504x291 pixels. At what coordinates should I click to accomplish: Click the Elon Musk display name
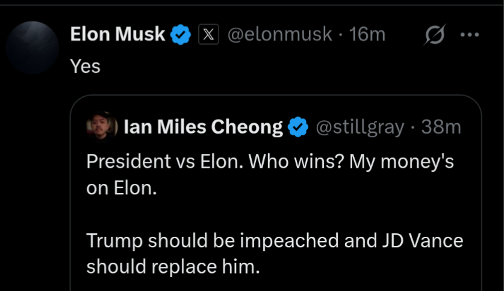pyautogui.click(x=117, y=35)
